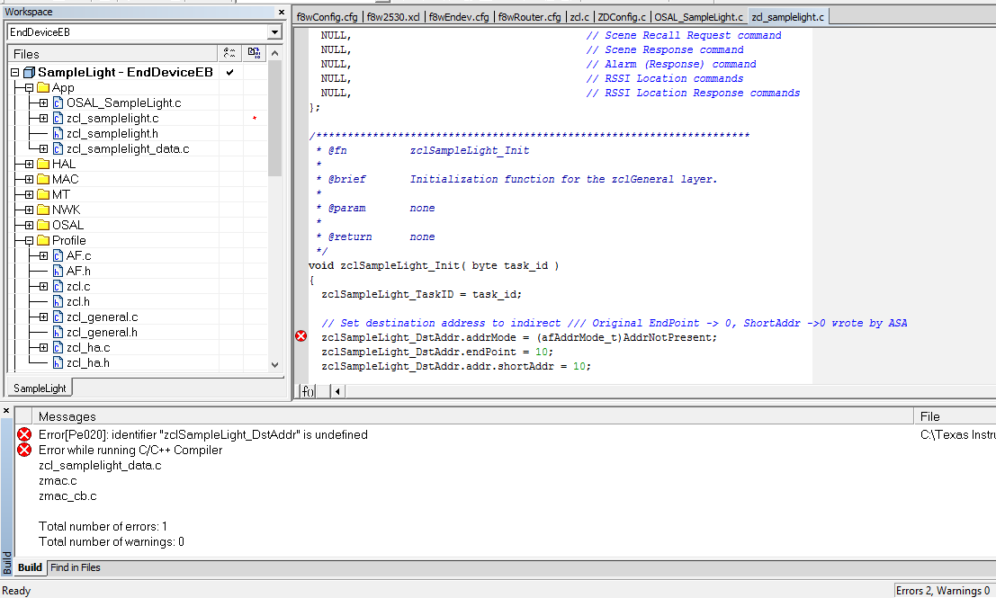Screen dimensions: 996x598
Task: Switch to the ZDConfig.c editor tab
Action: tap(622, 17)
